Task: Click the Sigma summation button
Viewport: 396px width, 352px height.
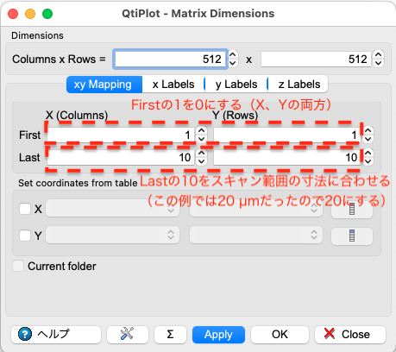Action: (x=170, y=334)
